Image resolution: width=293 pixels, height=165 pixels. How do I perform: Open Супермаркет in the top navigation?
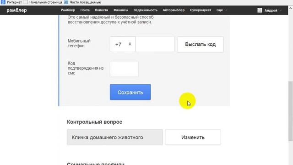(x=201, y=10)
